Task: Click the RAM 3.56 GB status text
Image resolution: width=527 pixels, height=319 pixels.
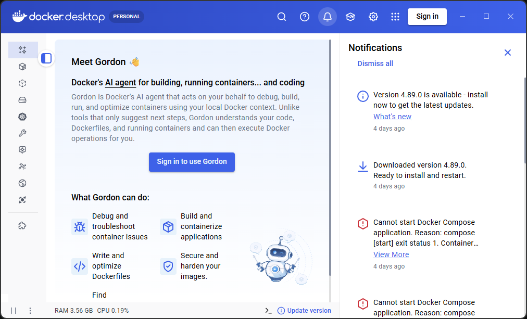Action: (73, 311)
